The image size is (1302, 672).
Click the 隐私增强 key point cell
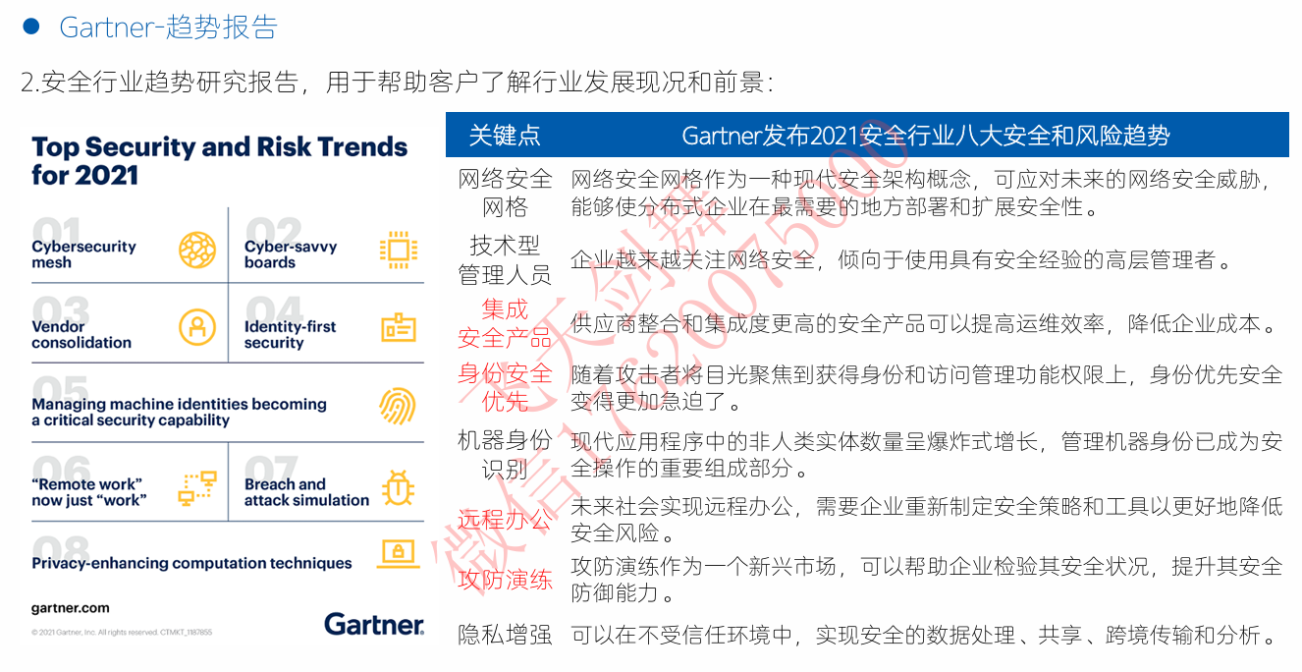tap(505, 635)
